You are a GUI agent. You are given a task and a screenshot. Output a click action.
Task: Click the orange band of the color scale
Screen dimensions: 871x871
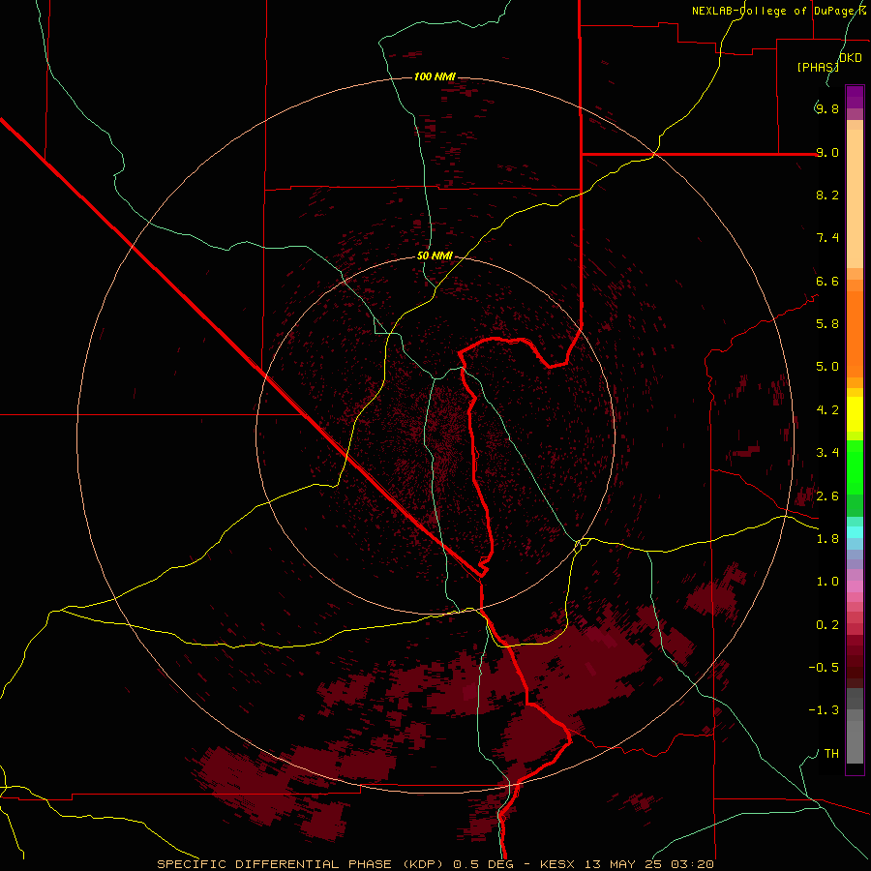[x=855, y=333]
